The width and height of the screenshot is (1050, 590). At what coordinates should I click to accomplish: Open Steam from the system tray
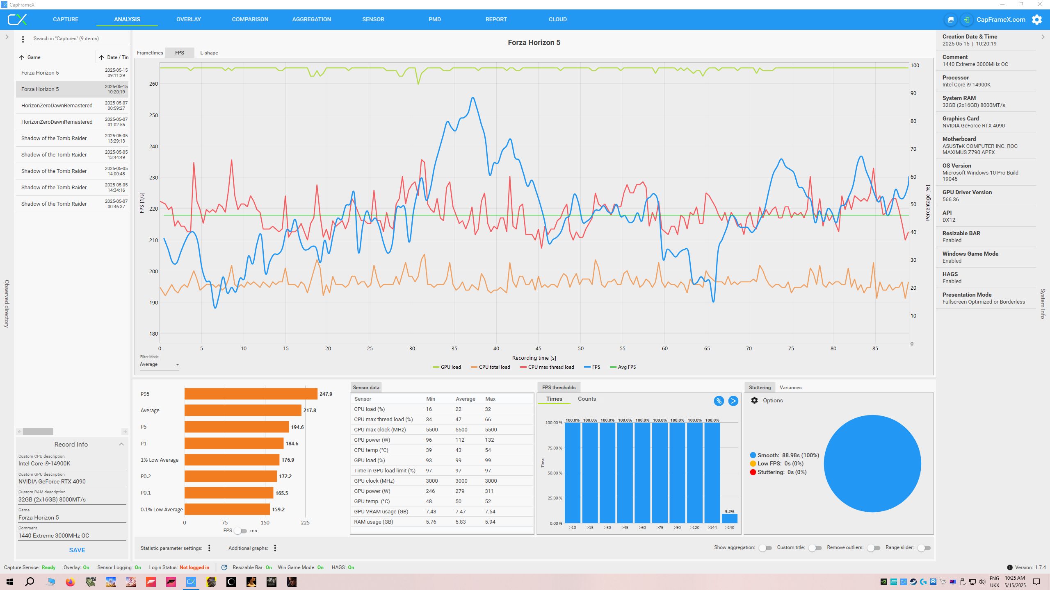pos(913,582)
